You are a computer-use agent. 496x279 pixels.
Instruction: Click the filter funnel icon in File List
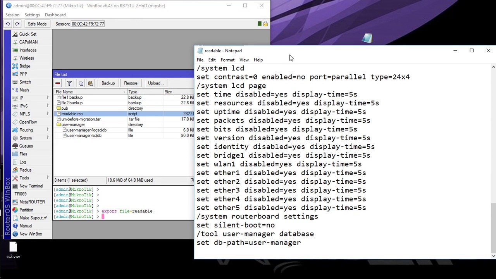click(69, 83)
